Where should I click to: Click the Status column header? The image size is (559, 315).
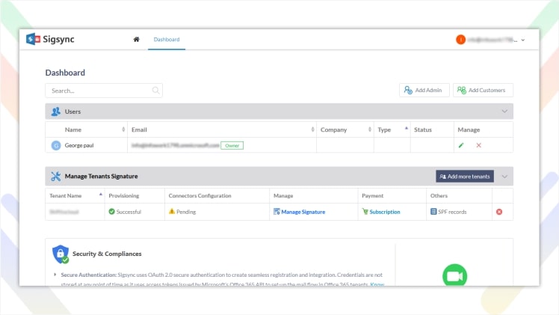[423, 130]
